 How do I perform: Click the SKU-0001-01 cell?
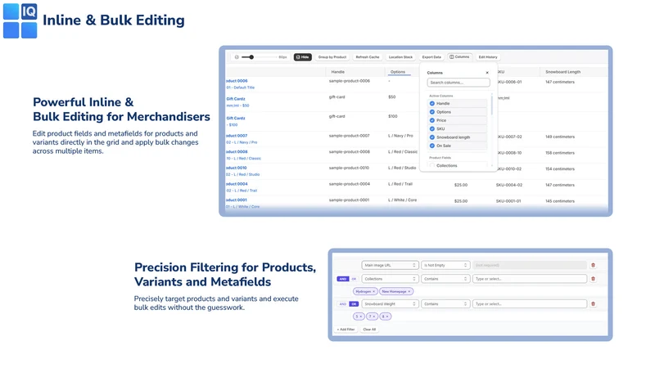click(x=508, y=201)
